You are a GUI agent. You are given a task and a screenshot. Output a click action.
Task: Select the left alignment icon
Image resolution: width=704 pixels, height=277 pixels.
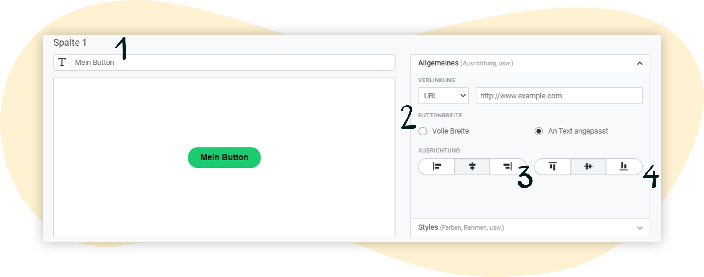coord(437,166)
